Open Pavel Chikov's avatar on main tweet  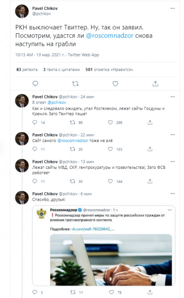pos(22,11)
